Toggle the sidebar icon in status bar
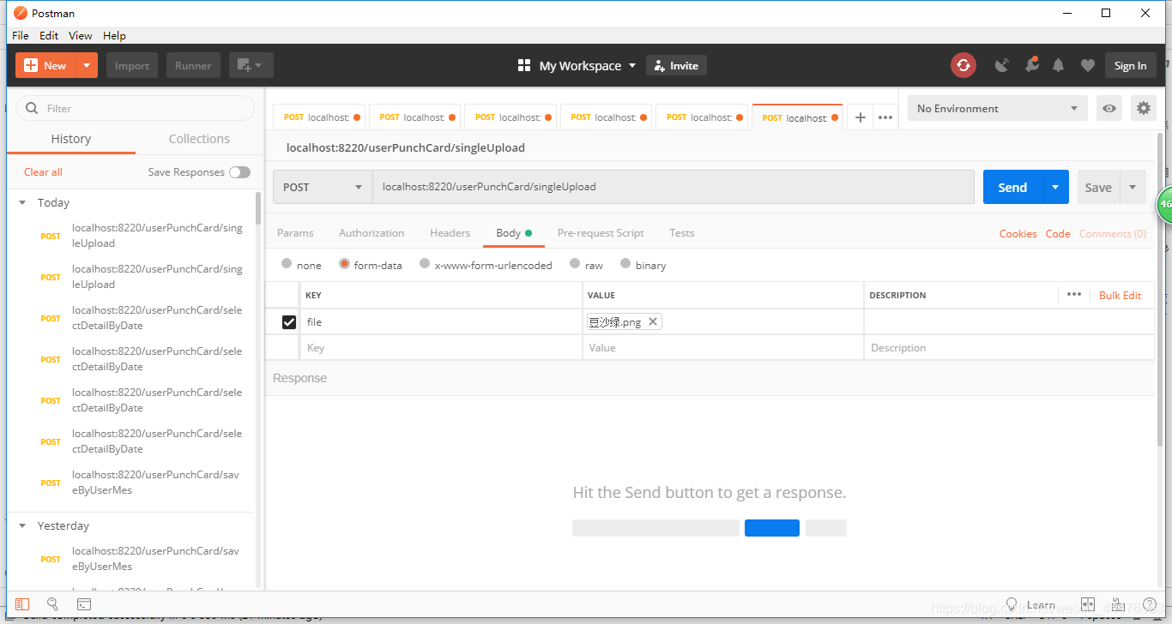 (x=22, y=604)
